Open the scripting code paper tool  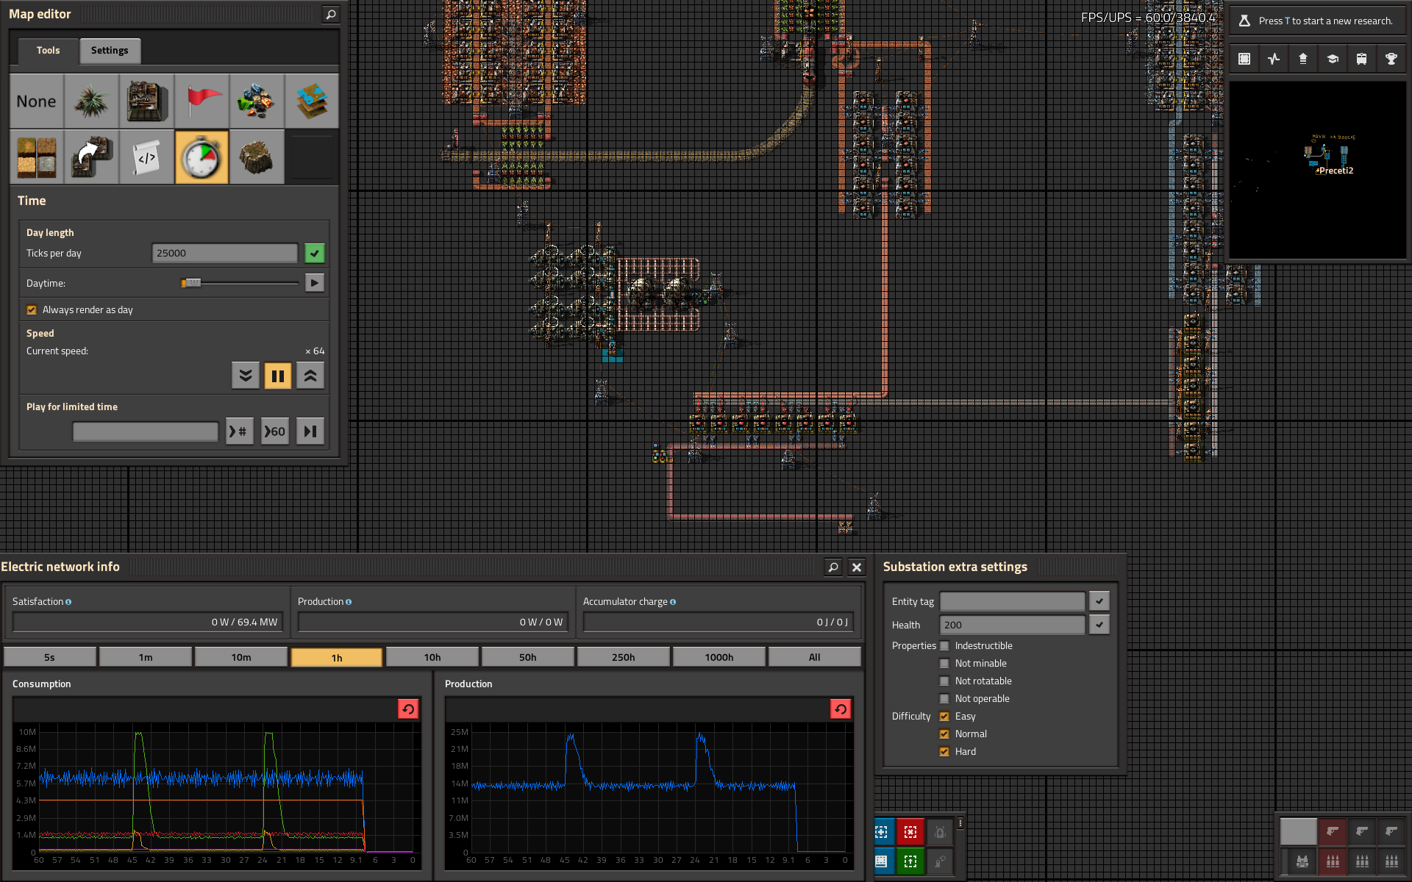coord(146,157)
